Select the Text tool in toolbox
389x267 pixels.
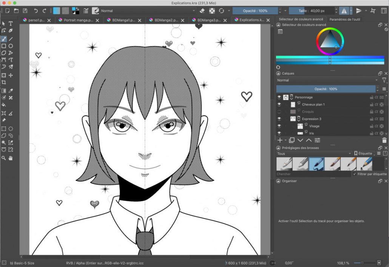click(x=11, y=24)
